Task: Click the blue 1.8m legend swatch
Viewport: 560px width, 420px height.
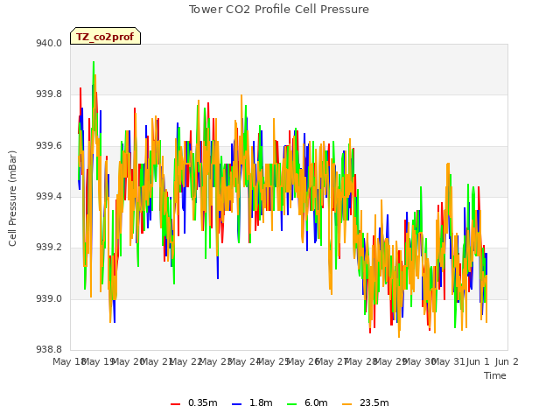Action: (237, 404)
